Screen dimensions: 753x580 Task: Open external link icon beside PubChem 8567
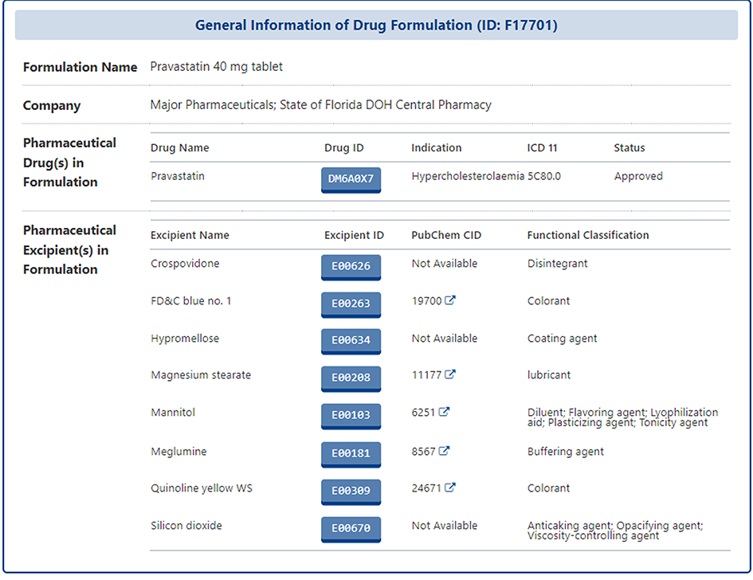pos(445,451)
